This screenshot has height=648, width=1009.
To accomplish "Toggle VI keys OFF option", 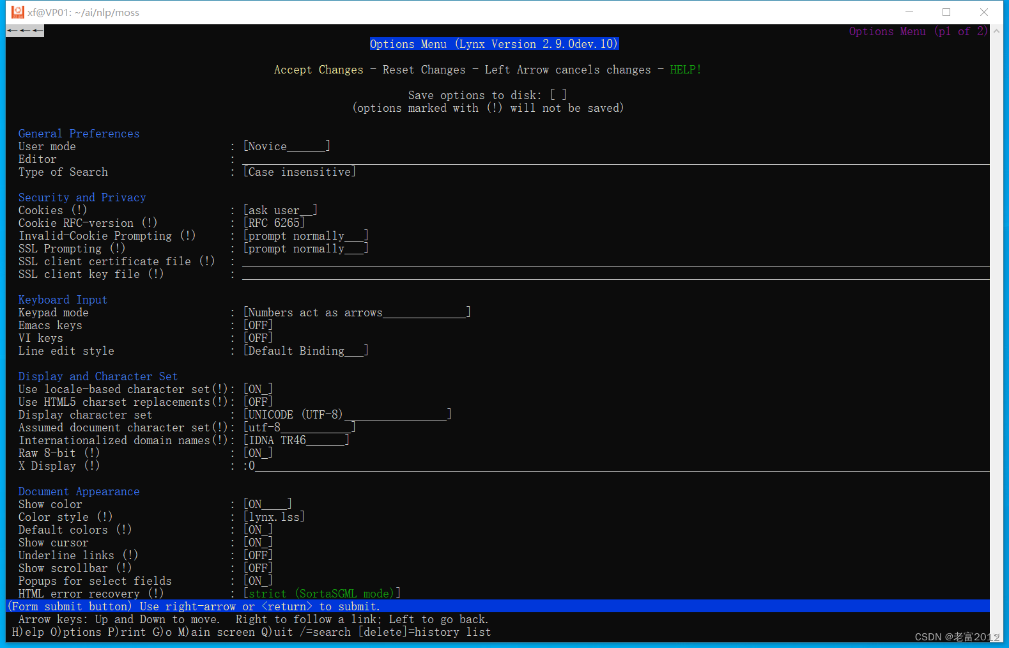I will pyautogui.click(x=258, y=338).
